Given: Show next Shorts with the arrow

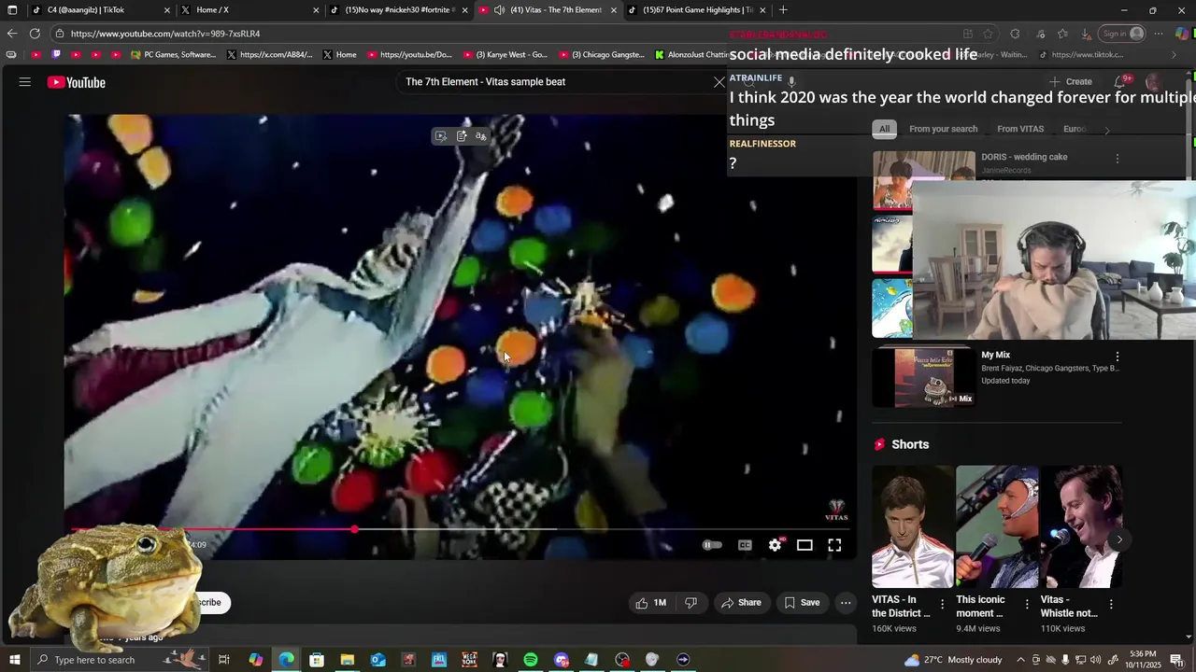Looking at the screenshot, I should tap(1119, 539).
